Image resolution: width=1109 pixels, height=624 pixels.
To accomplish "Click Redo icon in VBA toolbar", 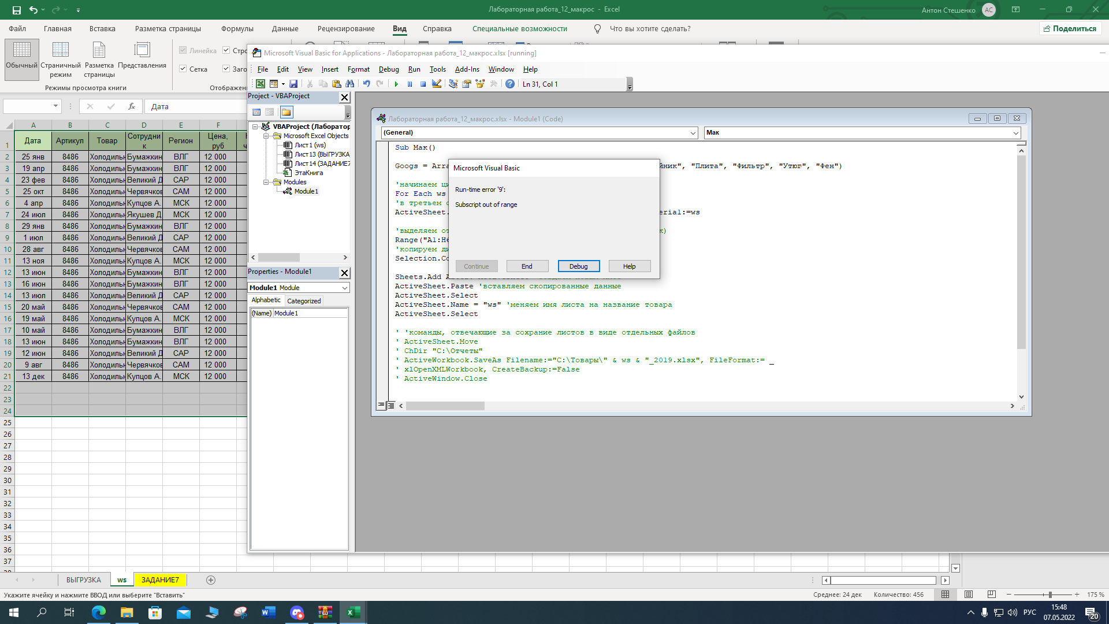I will pyautogui.click(x=379, y=84).
